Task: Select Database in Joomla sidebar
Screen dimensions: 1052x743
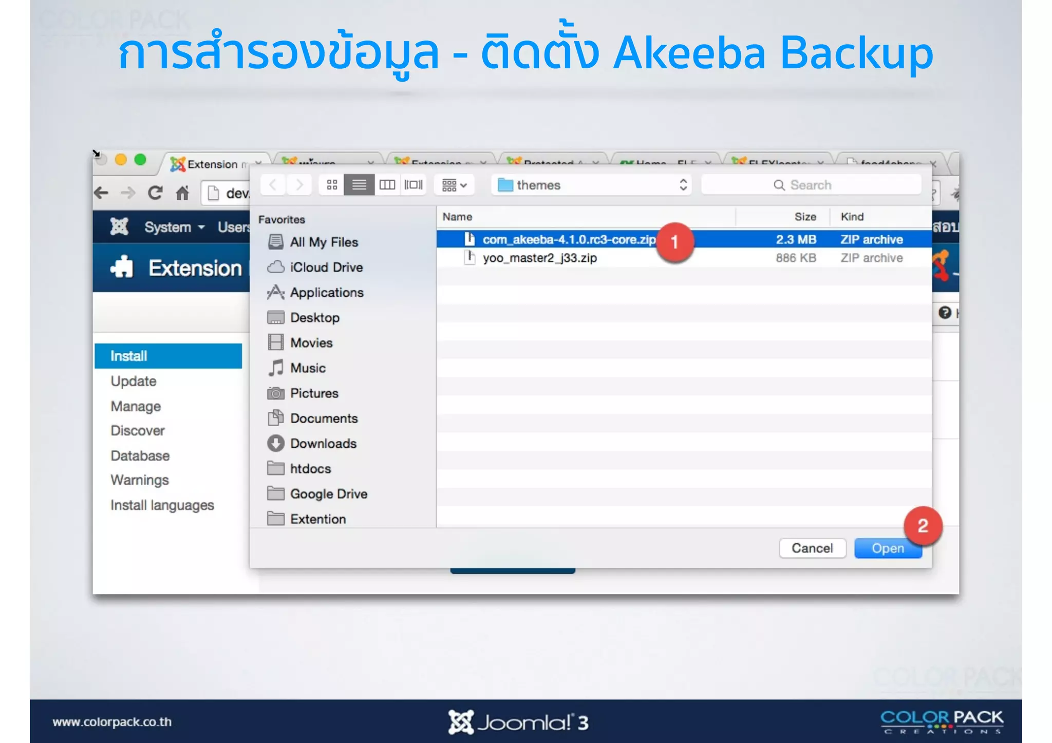Action: [140, 455]
